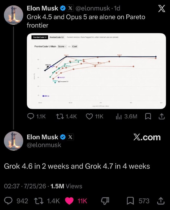Image resolution: width=170 pixels, height=210 pixels.
Task: Like the Pareto frontier tweet
Action: [95, 116]
